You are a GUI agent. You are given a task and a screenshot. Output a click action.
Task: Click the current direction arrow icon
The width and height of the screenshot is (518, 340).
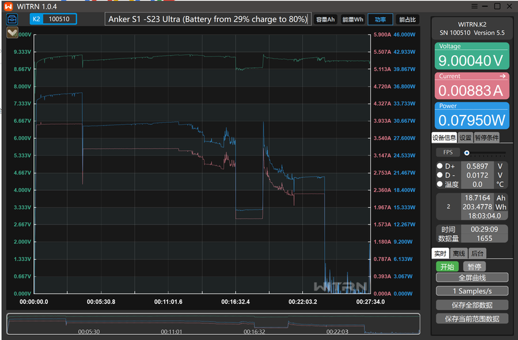[503, 76]
